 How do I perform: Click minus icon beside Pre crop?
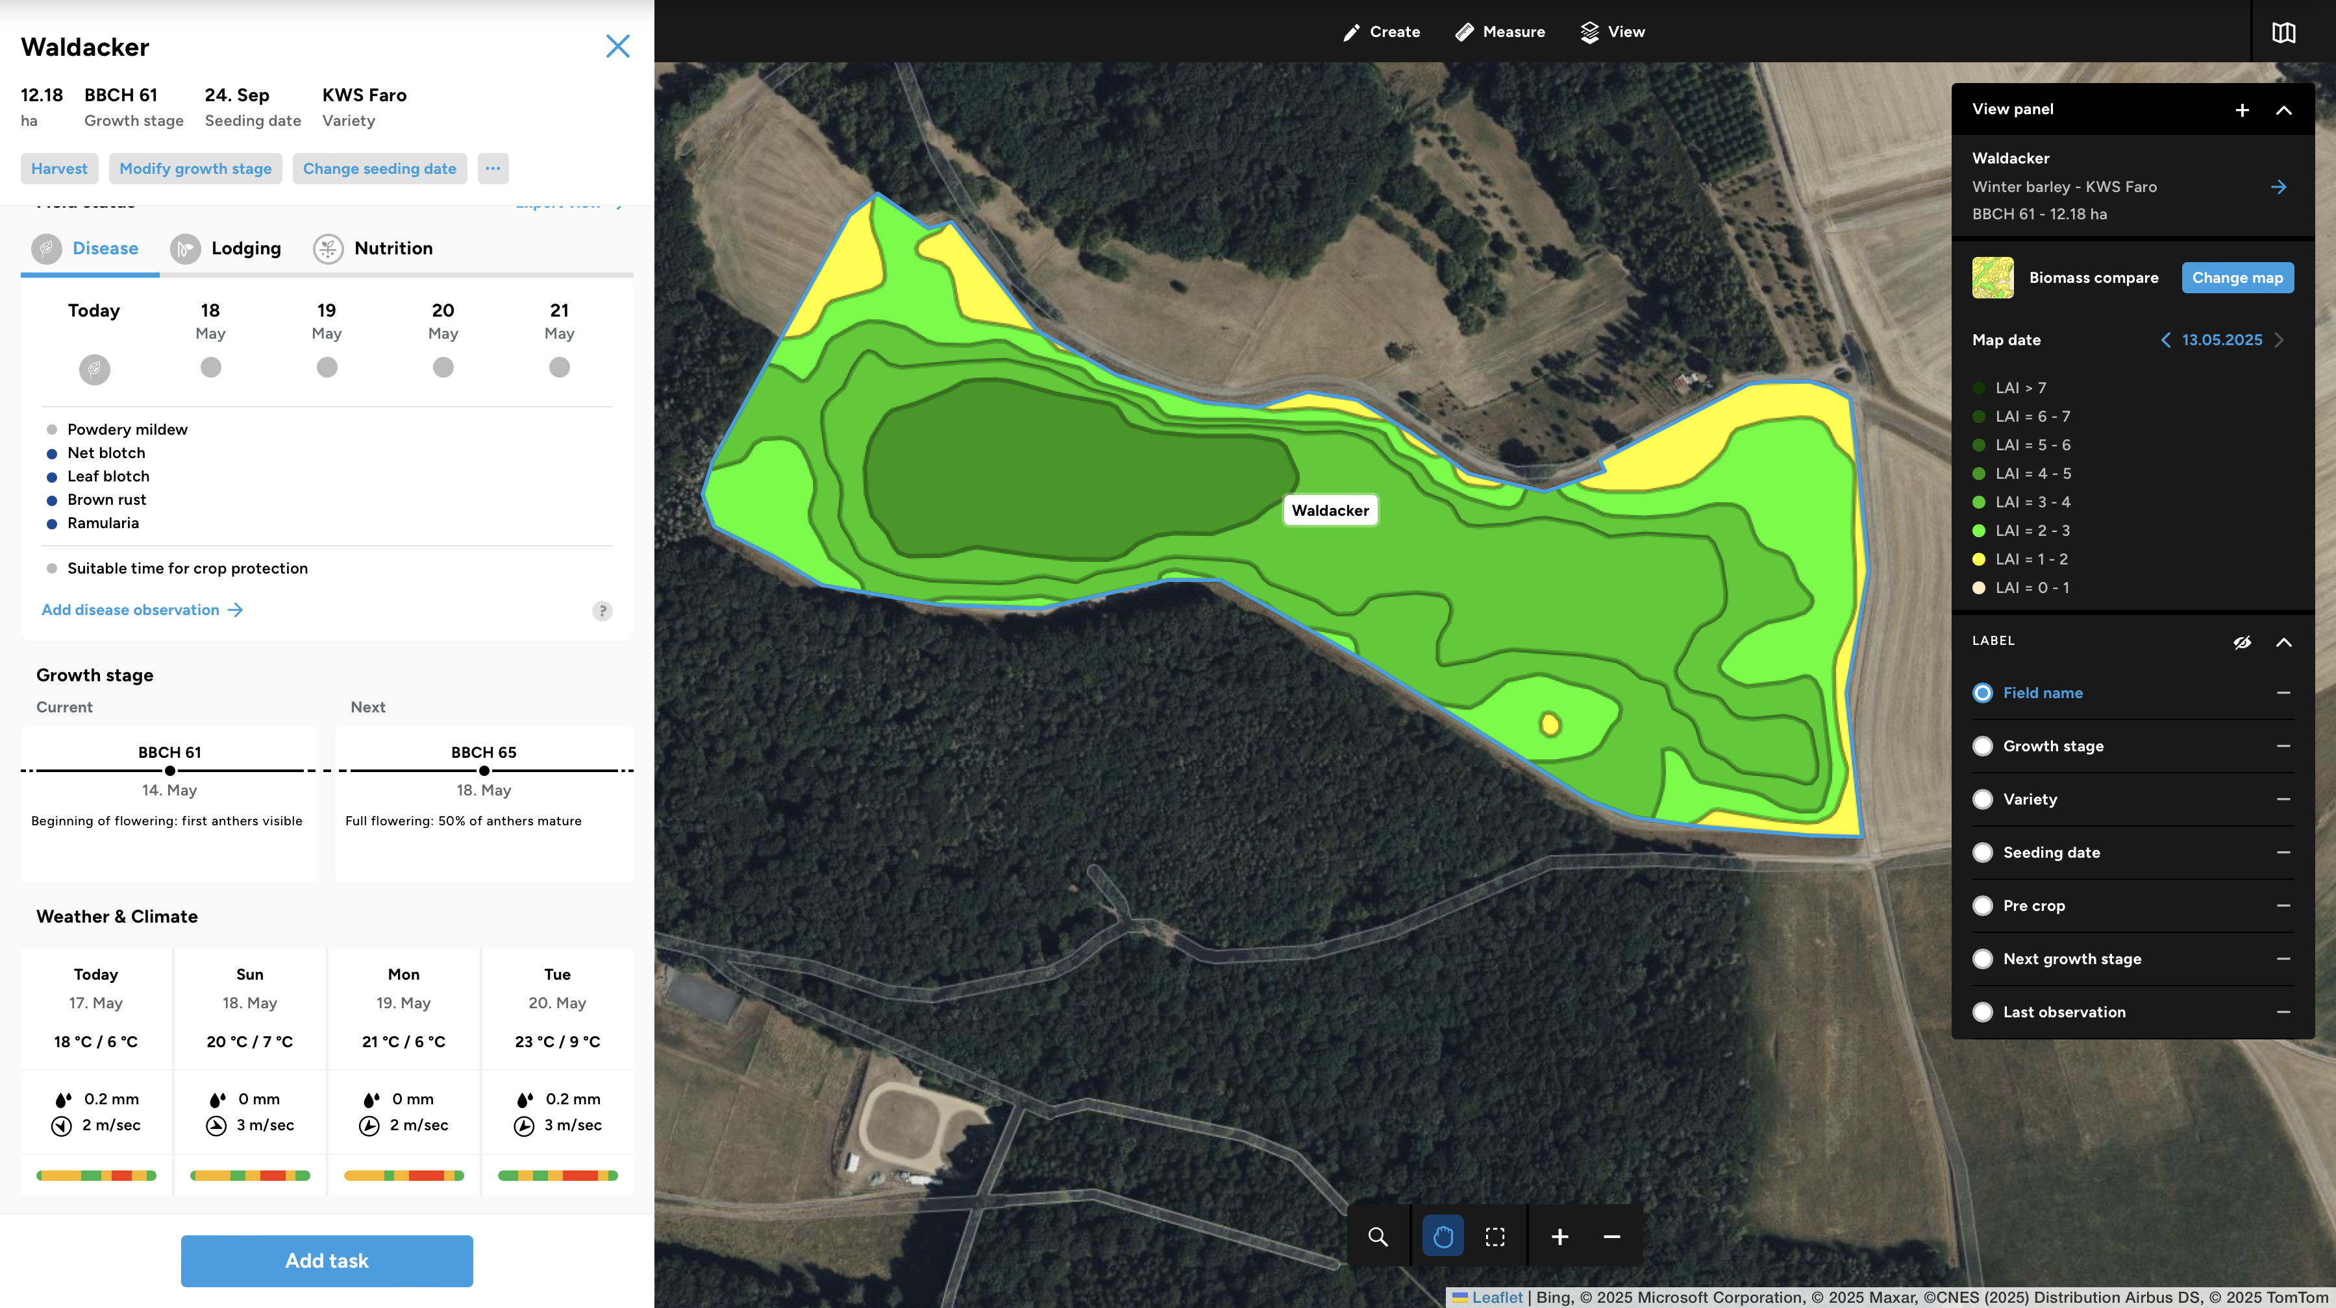coord(2283,906)
